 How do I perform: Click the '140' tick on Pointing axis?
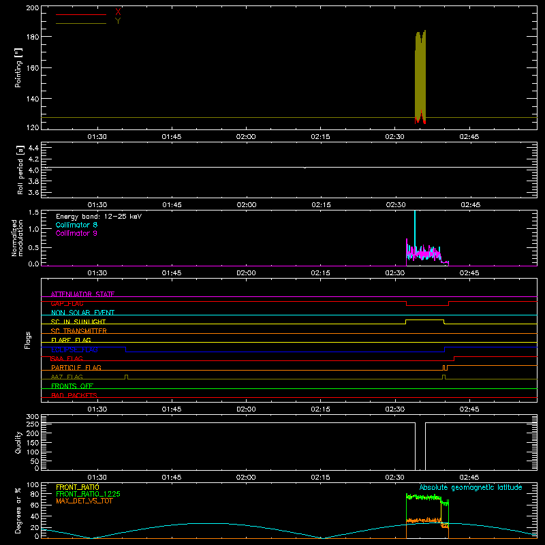[x=33, y=99]
